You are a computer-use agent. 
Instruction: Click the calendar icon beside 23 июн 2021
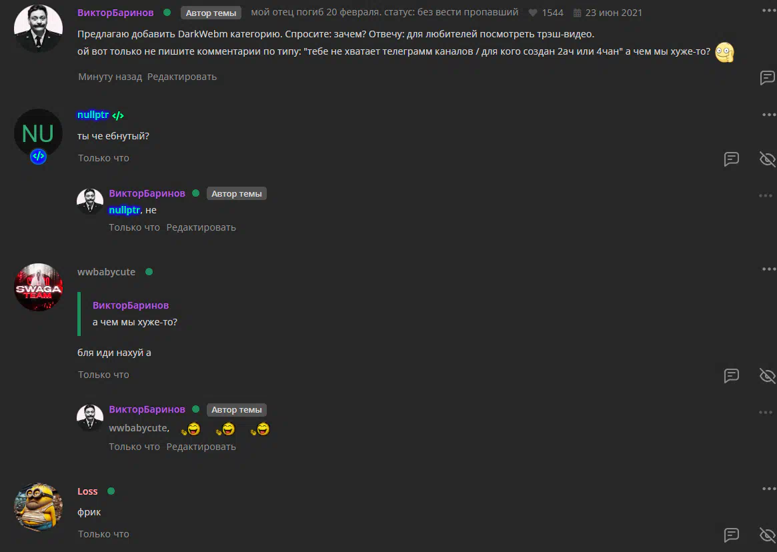pos(578,13)
